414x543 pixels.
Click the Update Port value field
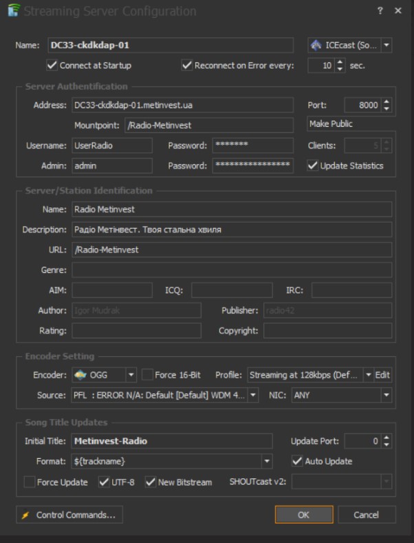(363, 441)
